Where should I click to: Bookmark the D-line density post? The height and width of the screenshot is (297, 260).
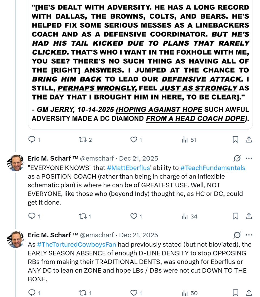[235, 293]
